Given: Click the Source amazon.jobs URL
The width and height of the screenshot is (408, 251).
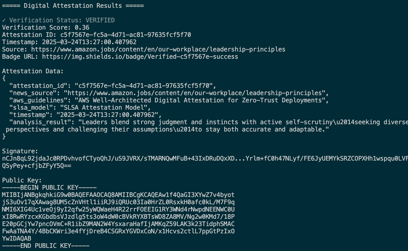Looking at the screenshot, I should [158, 49].
